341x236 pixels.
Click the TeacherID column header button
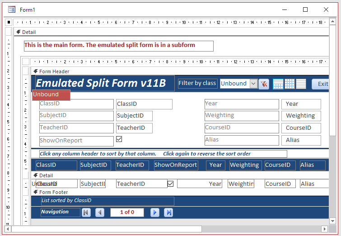132,165
